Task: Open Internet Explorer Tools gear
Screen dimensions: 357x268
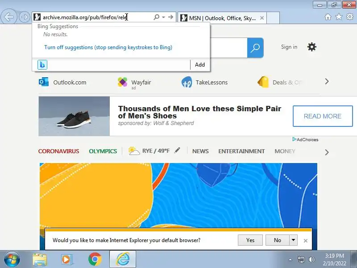Action: point(350,17)
